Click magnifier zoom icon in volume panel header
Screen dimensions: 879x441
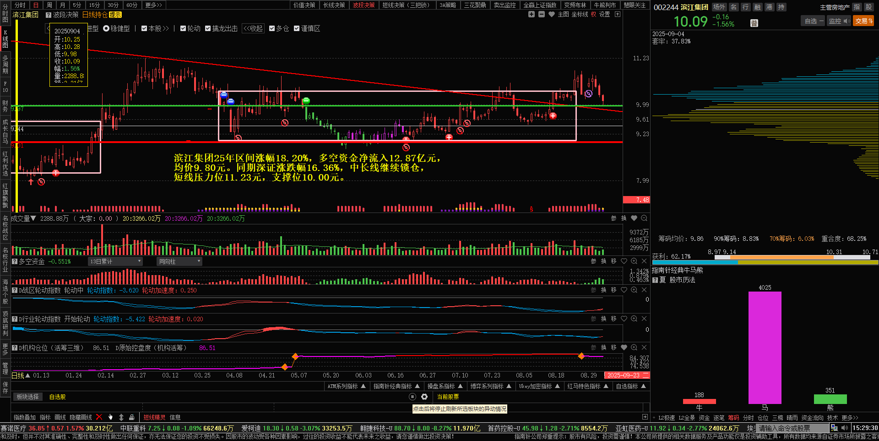point(644,218)
